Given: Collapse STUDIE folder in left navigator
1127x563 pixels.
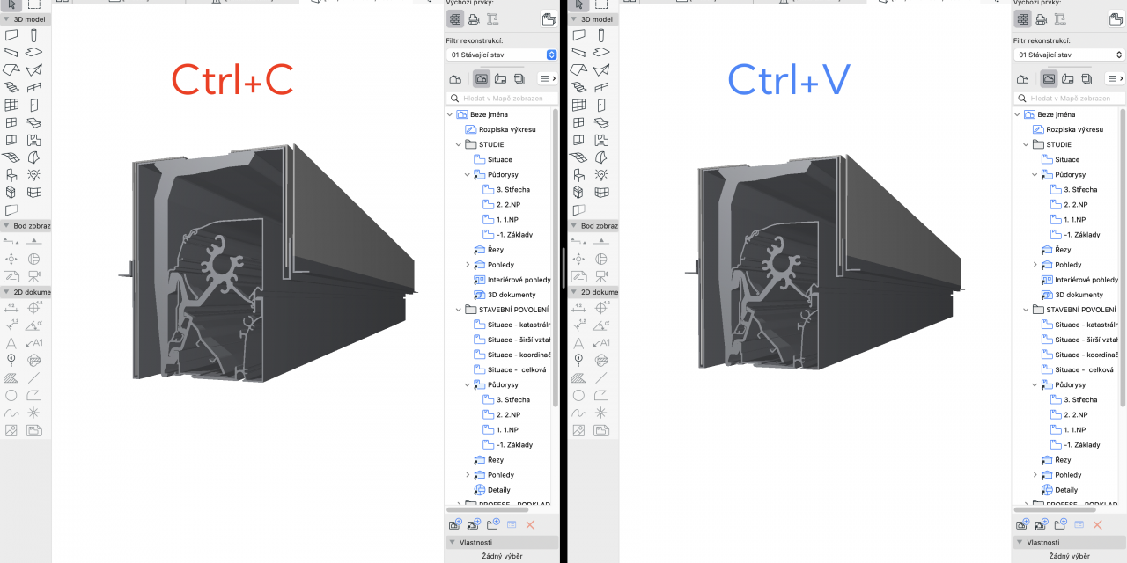Looking at the screenshot, I should [459, 144].
